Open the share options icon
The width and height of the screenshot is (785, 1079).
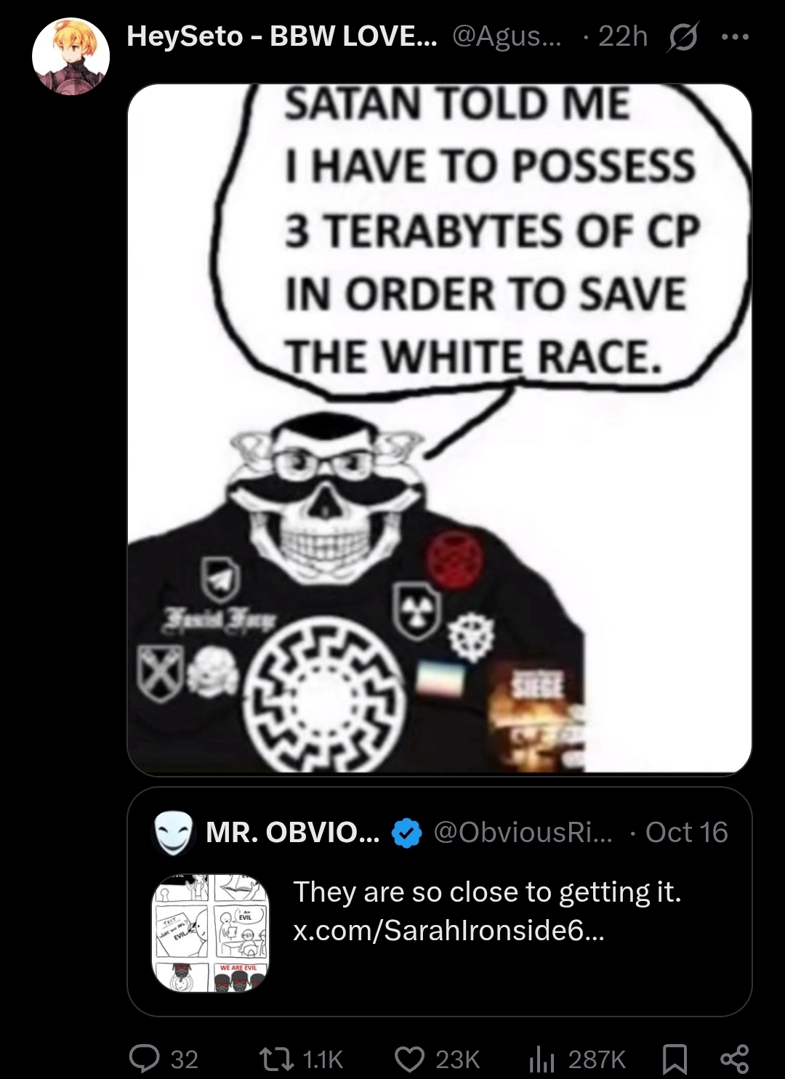tap(734, 1059)
